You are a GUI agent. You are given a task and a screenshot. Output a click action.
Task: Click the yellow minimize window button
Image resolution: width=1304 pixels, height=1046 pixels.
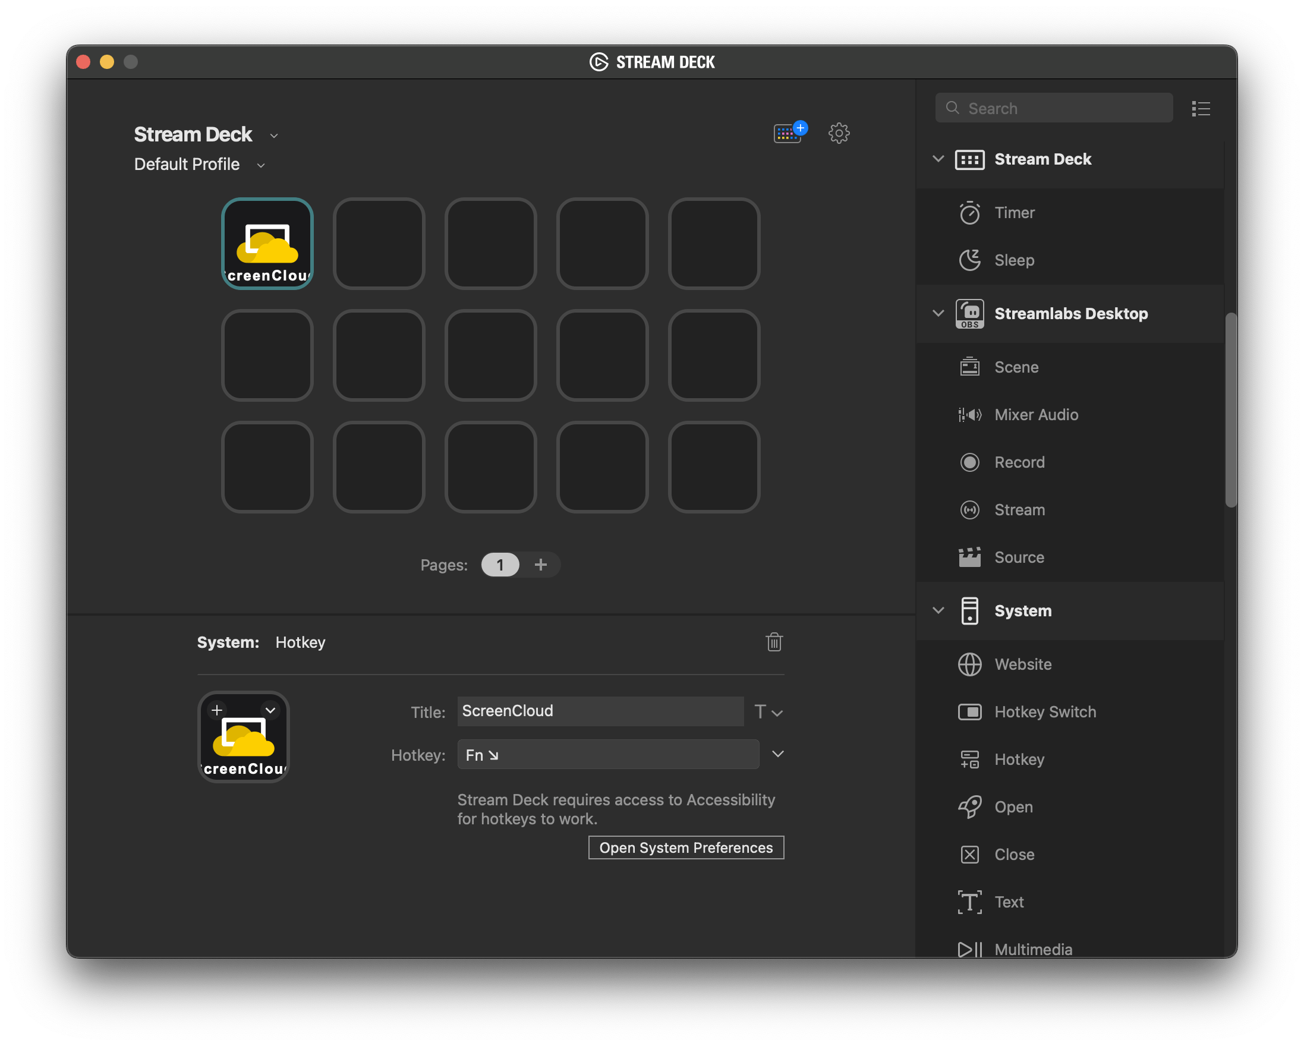(107, 62)
